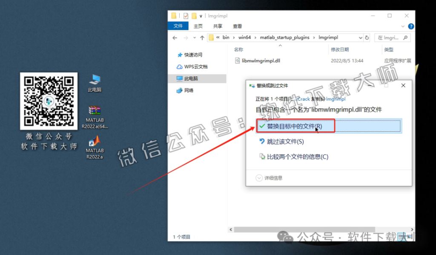Collapse the ribbon with the chevron arrow
Screen dimensions: 436x255
402,26
